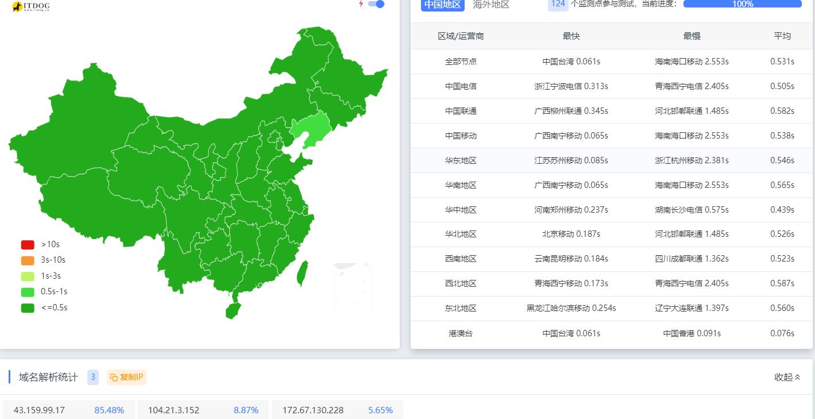Click the badge showing 3 resolved IPs

[x=93, y=377]
